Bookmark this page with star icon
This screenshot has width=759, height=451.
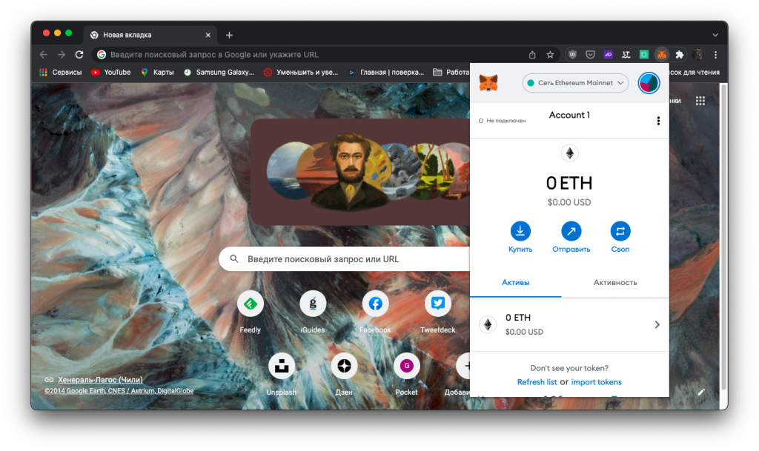(x=550, y=55)
